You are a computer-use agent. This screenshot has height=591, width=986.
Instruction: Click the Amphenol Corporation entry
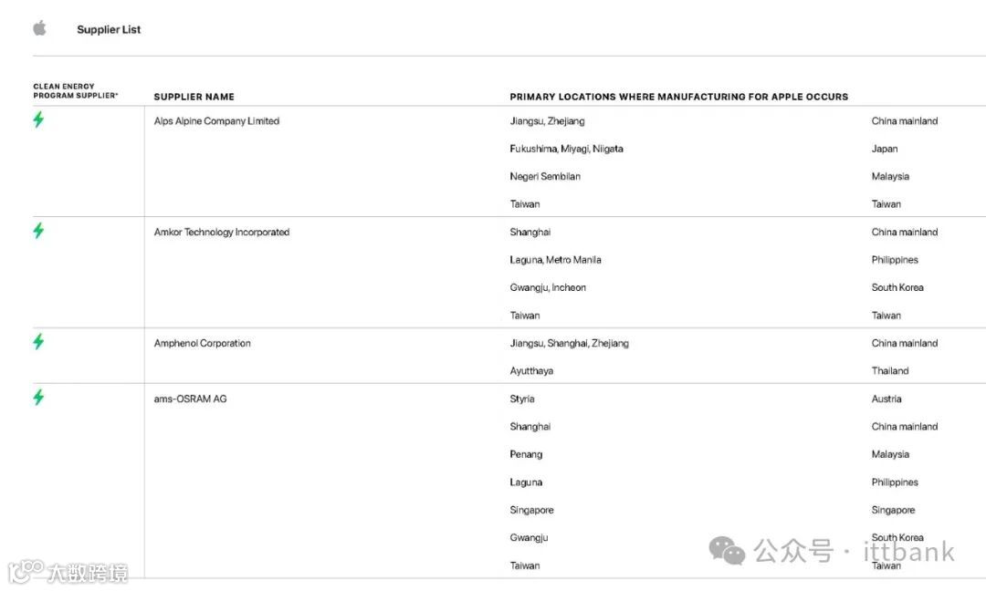coord(202,344)
